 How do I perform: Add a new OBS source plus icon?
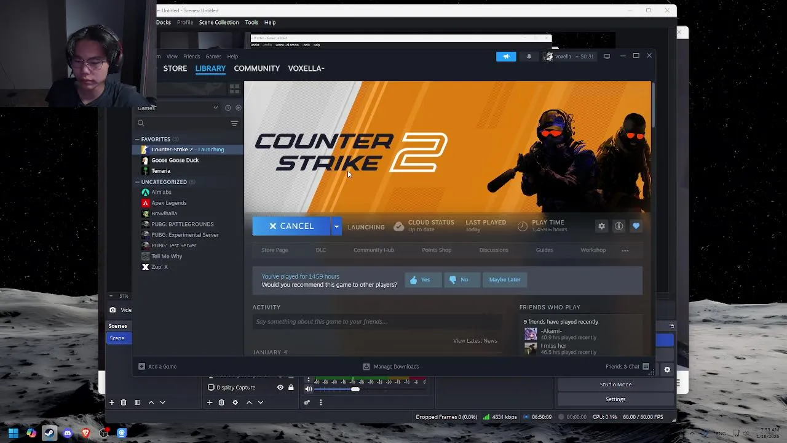(210, 402)
